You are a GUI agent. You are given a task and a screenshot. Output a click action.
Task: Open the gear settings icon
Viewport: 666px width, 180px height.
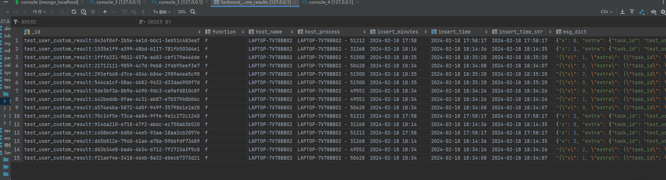tap(663, 12)
